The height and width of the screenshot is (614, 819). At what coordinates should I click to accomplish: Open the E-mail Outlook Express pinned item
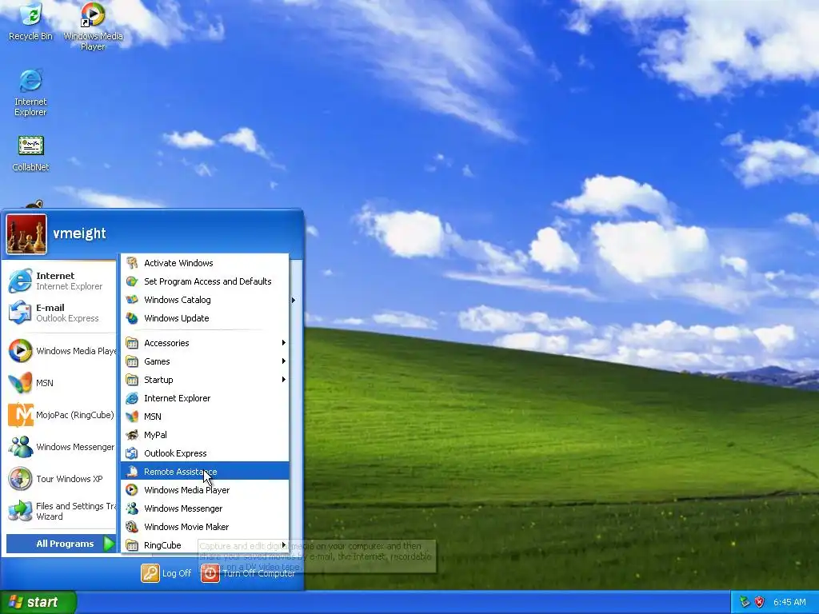pyautogui.click(x=61, y=313)
